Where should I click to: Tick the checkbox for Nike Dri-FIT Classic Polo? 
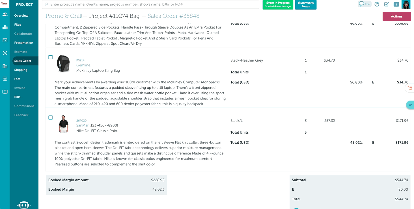point(51,117)
